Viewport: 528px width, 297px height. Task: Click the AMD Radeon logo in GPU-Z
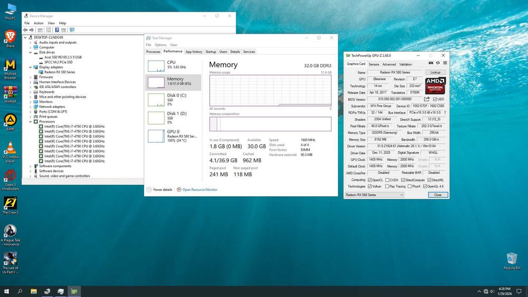coord(436,85)
